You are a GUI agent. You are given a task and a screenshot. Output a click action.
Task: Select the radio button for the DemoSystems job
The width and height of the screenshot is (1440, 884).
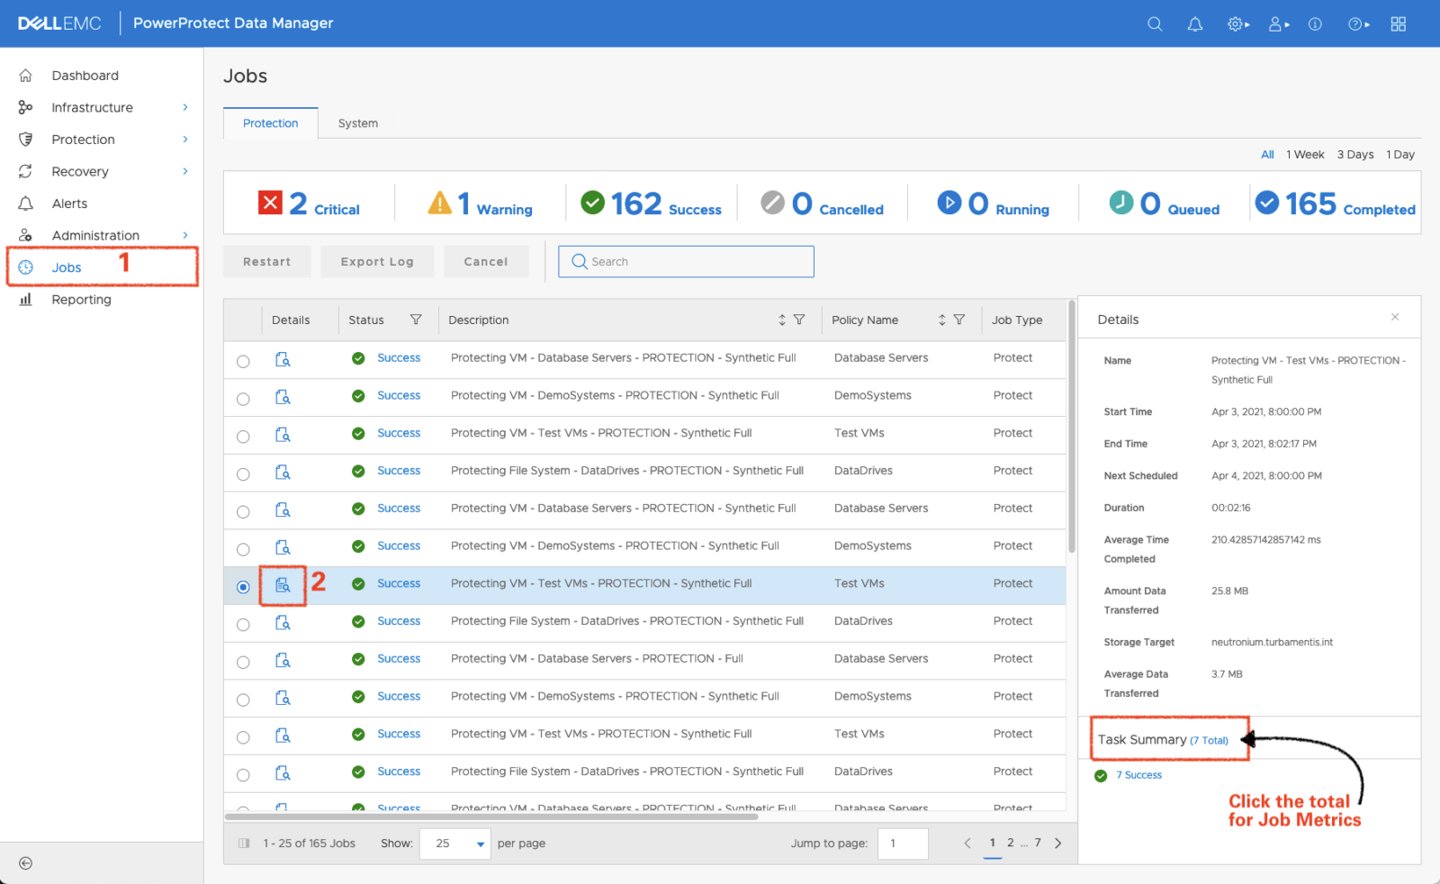tap(243, 398)
